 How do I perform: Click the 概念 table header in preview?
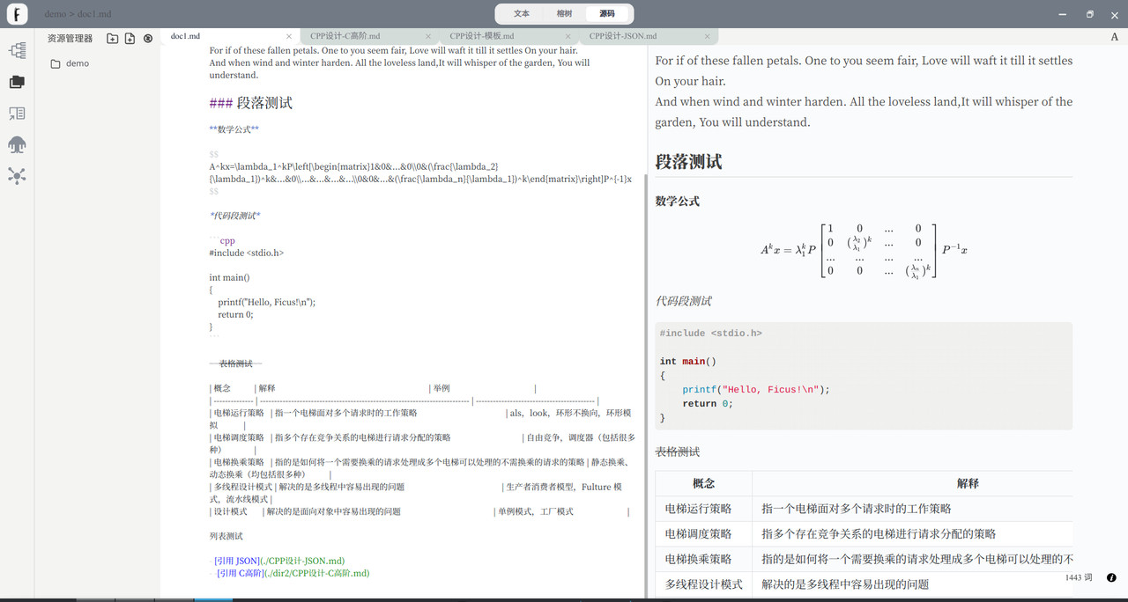click(x=704, y=483)
